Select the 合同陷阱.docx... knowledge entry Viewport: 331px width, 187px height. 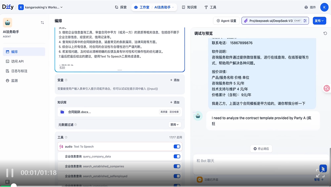pos(120,112)
